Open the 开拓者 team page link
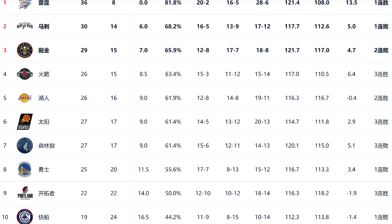This screenshot has width=392, height=224. click(47, 193)
